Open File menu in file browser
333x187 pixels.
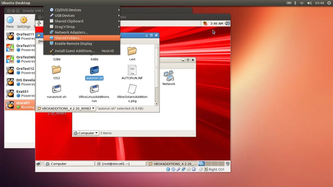[x=40, y=41]
